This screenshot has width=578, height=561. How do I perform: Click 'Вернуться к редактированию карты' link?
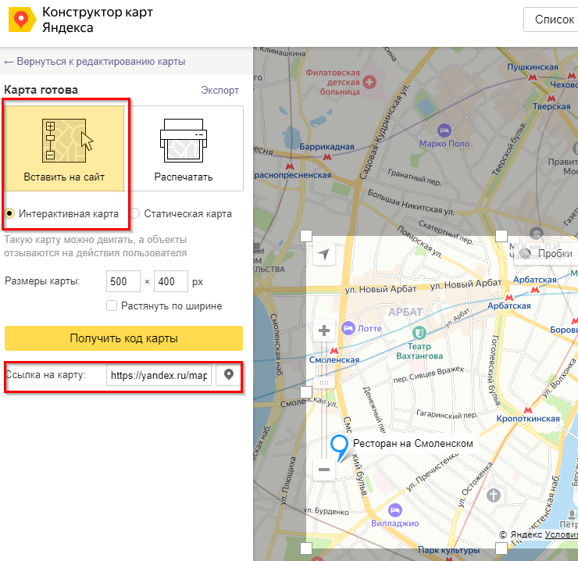pos(95,61)
